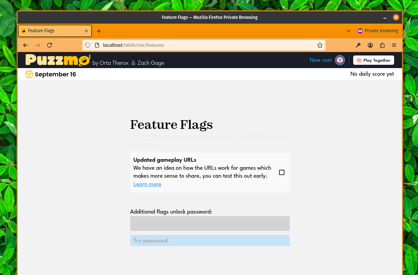
Task: Click the Puzzmo logo
Action: (x=58, y=60)
